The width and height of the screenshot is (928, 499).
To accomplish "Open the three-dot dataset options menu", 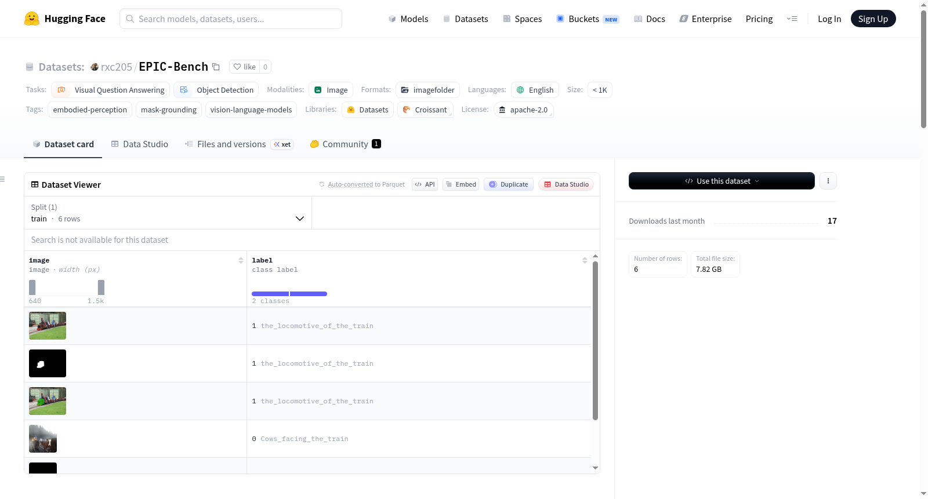I will coord(828,181).
